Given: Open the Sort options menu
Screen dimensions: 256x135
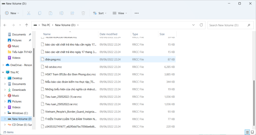Looking at the screenshot, I should click(x=100, y=13).
